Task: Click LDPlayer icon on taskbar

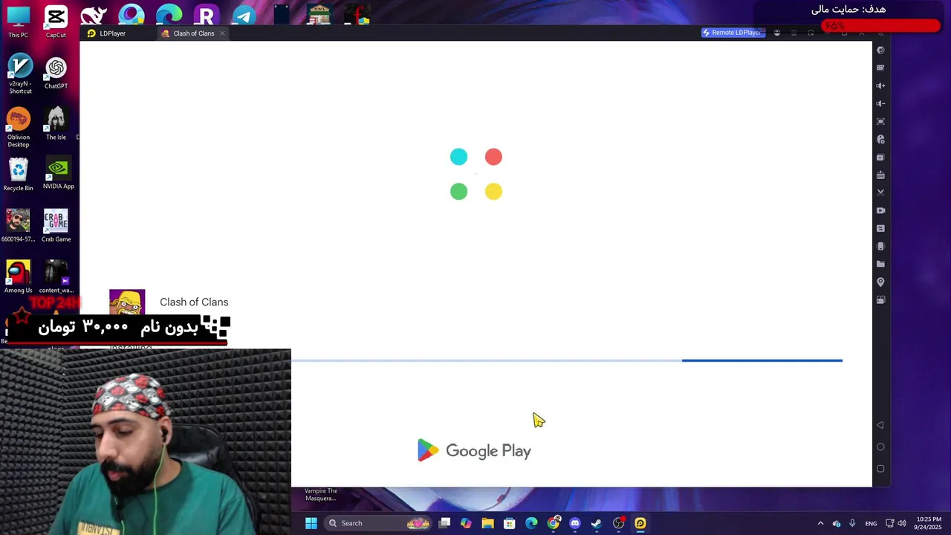Action: pos(640,523)
